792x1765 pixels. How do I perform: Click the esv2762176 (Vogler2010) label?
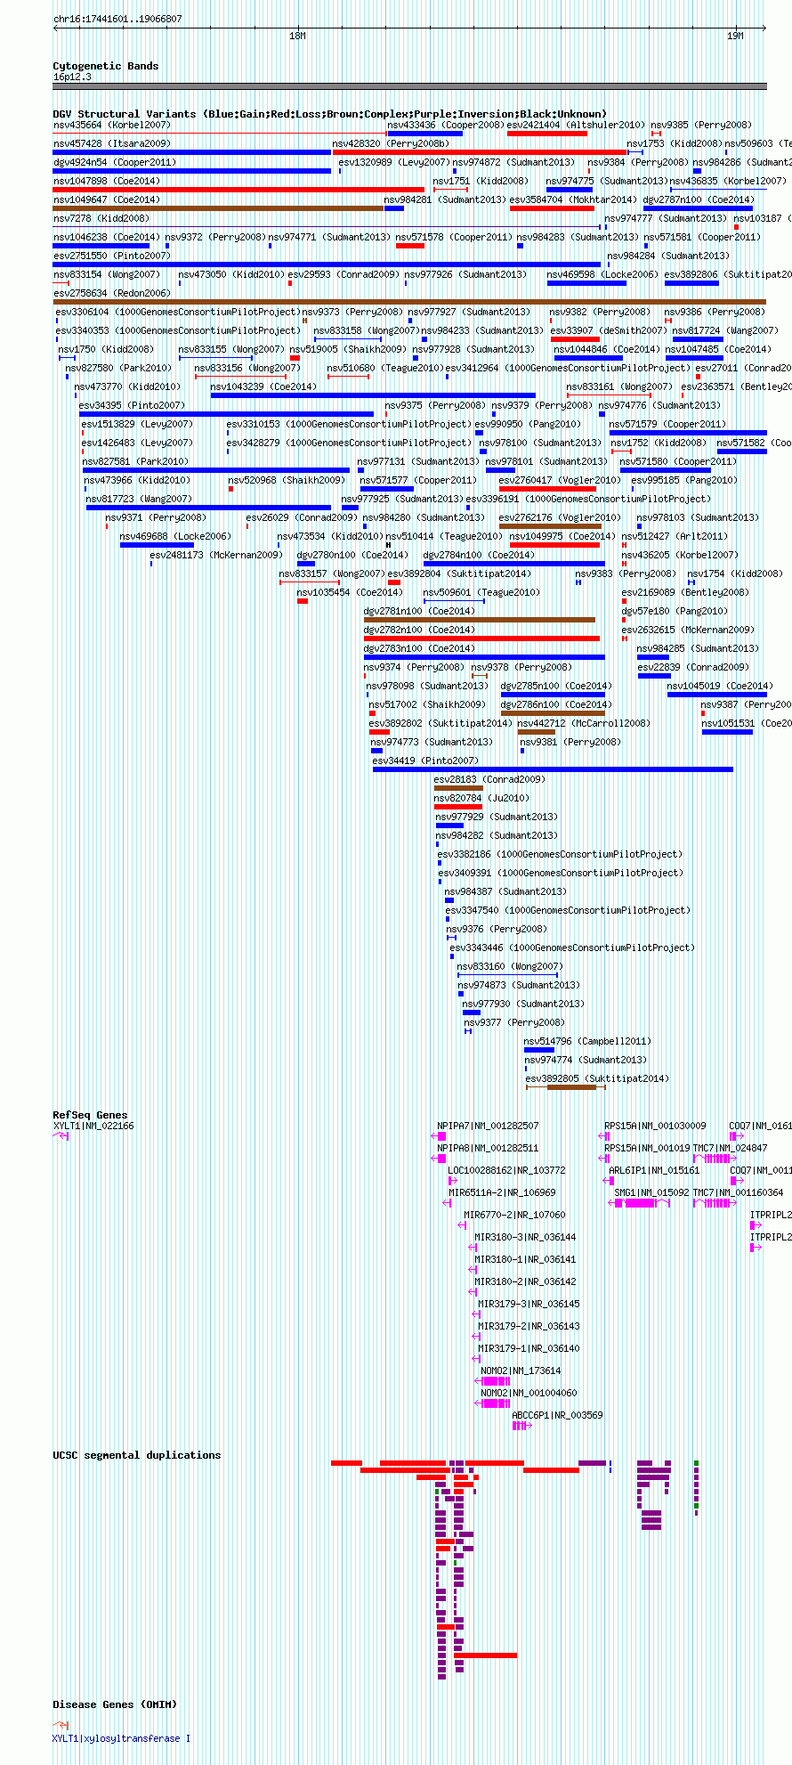coord(560,517)
